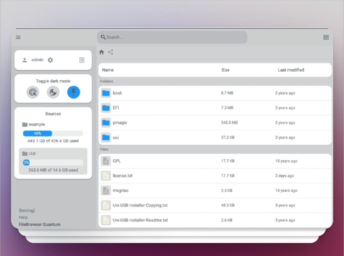The height and width of the screenshot is (256, 344).
Task: Click inside the Search field
Action: point(172,37)
